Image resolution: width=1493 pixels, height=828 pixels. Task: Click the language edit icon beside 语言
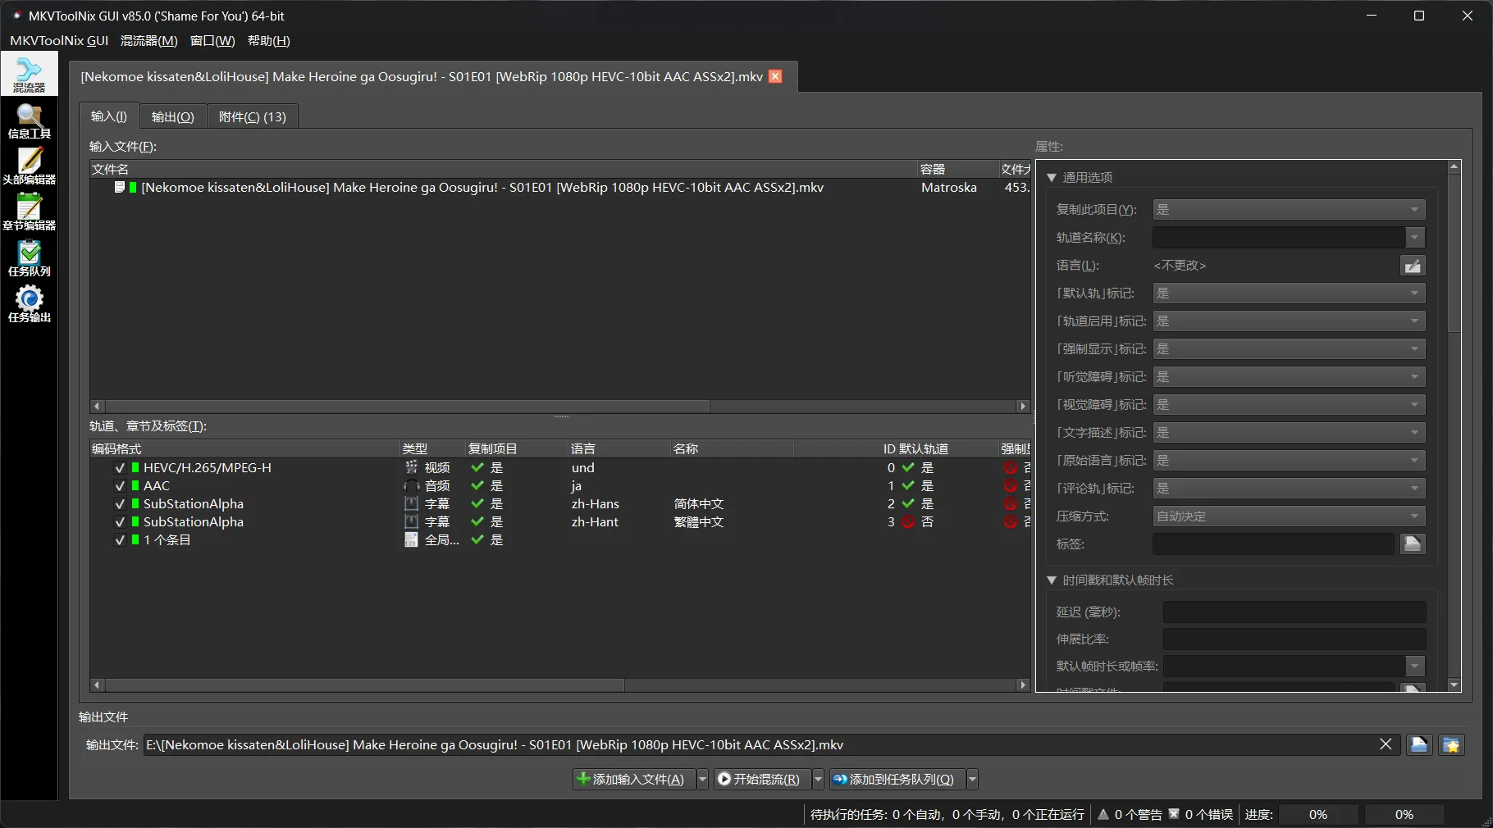pyautogui.click(x=1412, y=266)
